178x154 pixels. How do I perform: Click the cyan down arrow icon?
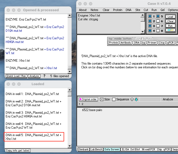click(136, 99)
